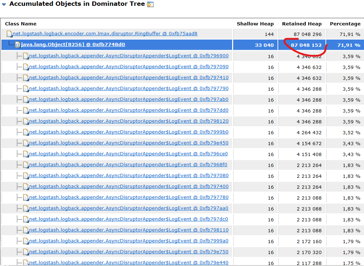This screenshot has height=266, width=364.
Task: Select shallow heap value 33 040
Action: [x=264, y=45]
